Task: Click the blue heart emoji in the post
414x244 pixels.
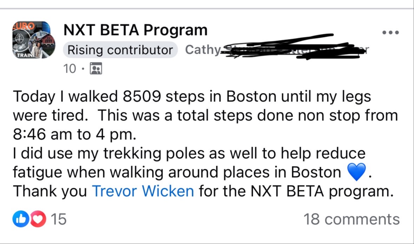Action: coord(356,172)
